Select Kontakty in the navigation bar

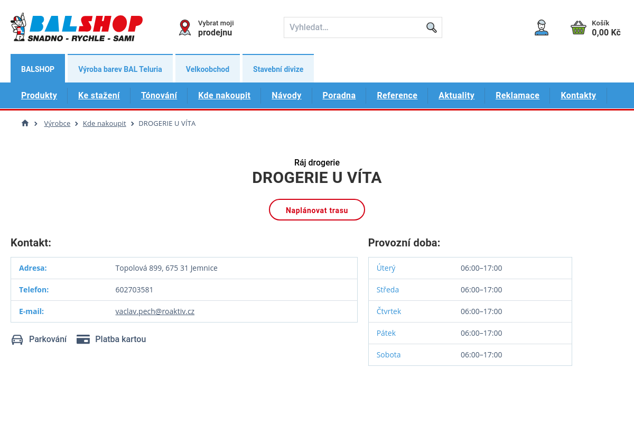(x=578, y=96)
